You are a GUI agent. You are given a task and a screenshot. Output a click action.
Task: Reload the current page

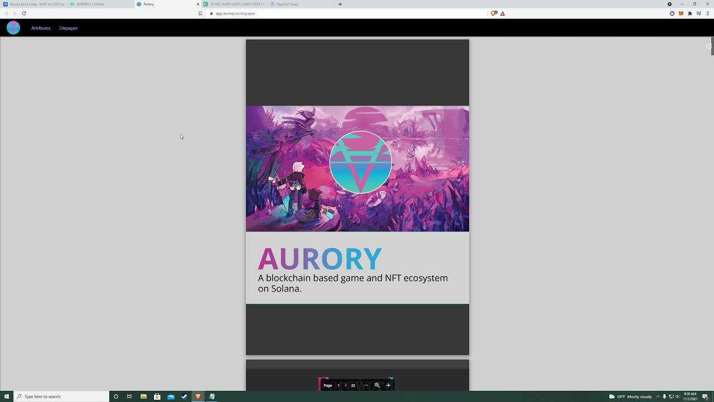(x=24, y=13)
